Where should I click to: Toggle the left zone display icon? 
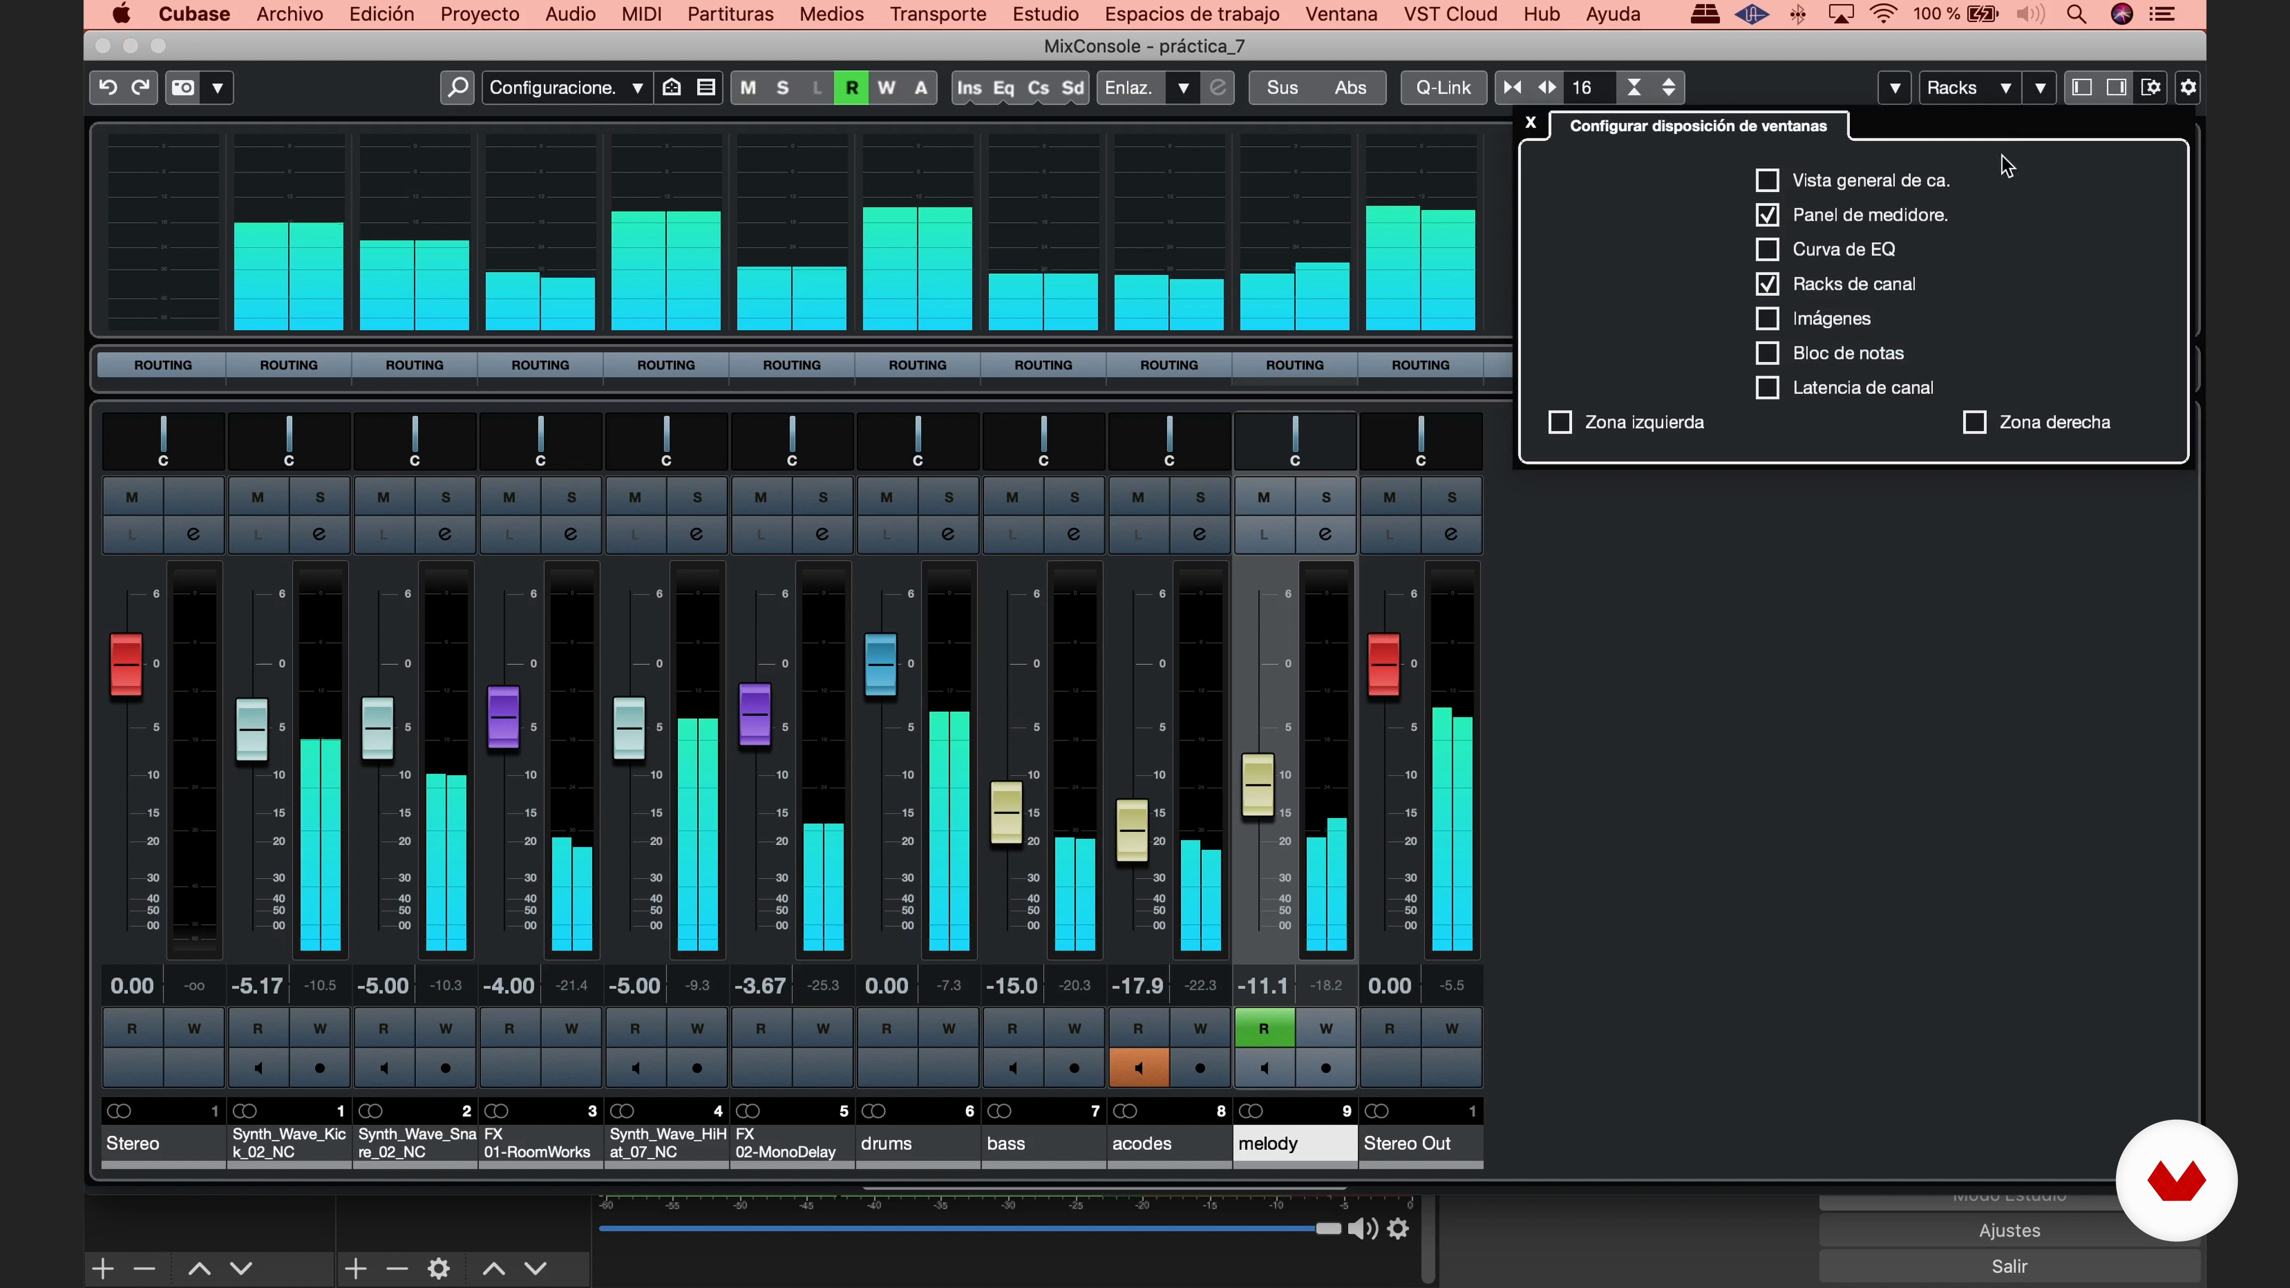click(2081, 87)
